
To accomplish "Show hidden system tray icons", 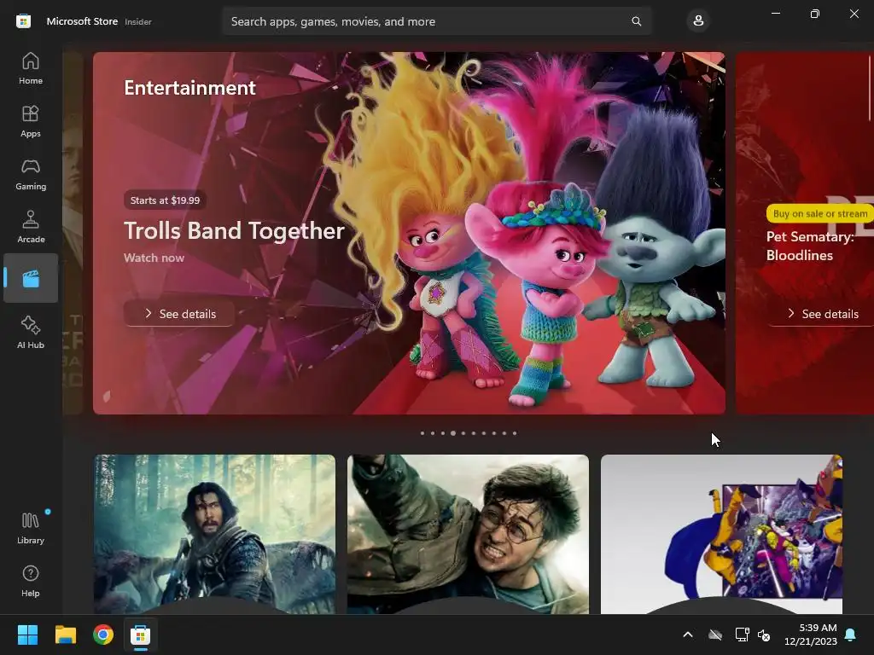I will point(688,635).
